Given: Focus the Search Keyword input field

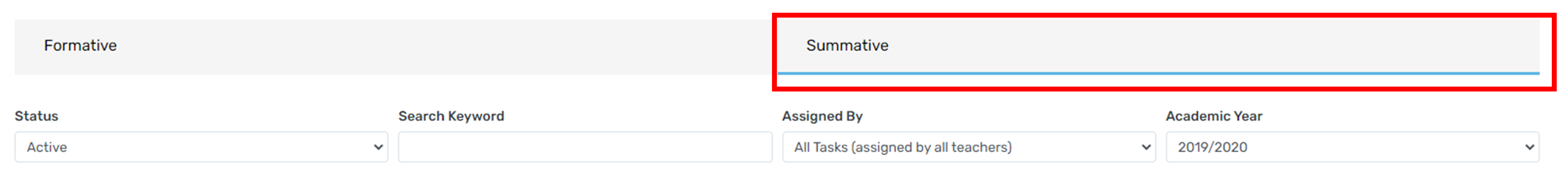Looking at the screenshot, I should click(x=585, y=147).
